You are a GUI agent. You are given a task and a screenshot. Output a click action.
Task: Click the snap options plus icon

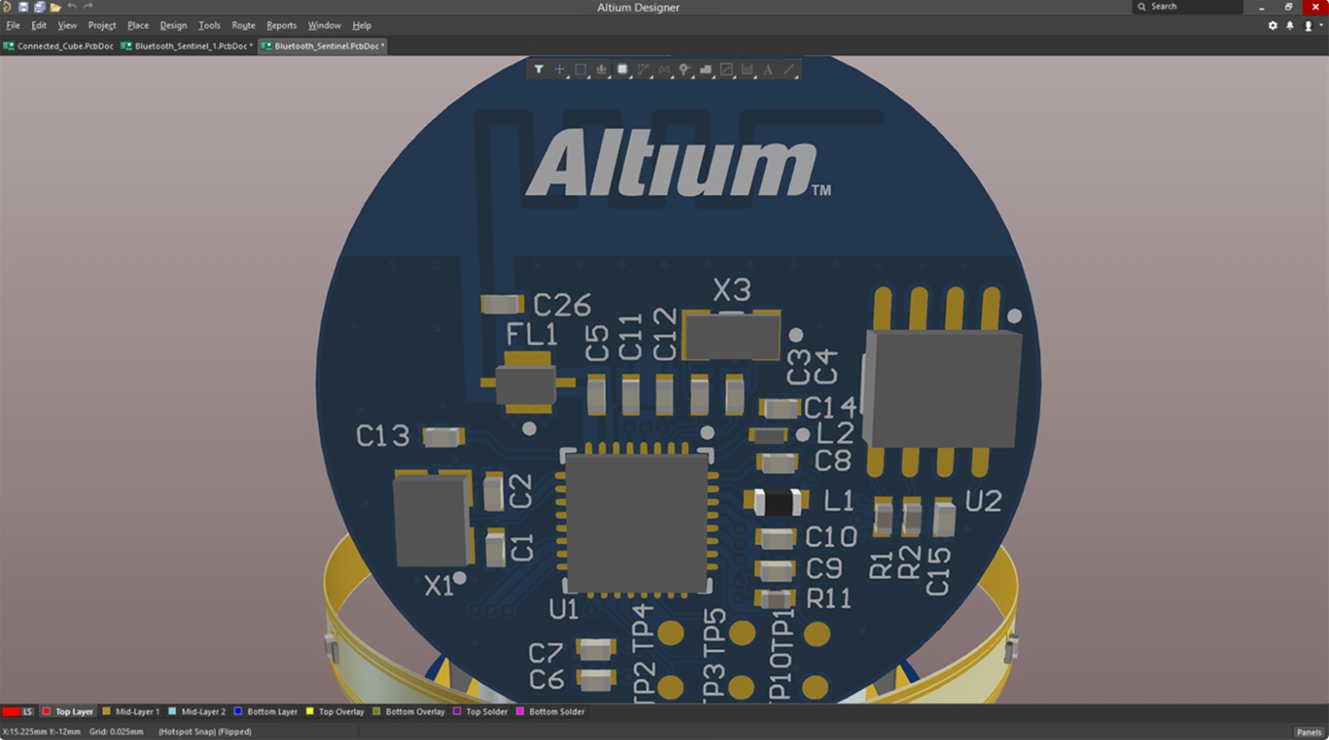pyautogui.click(x=559, y=69)
